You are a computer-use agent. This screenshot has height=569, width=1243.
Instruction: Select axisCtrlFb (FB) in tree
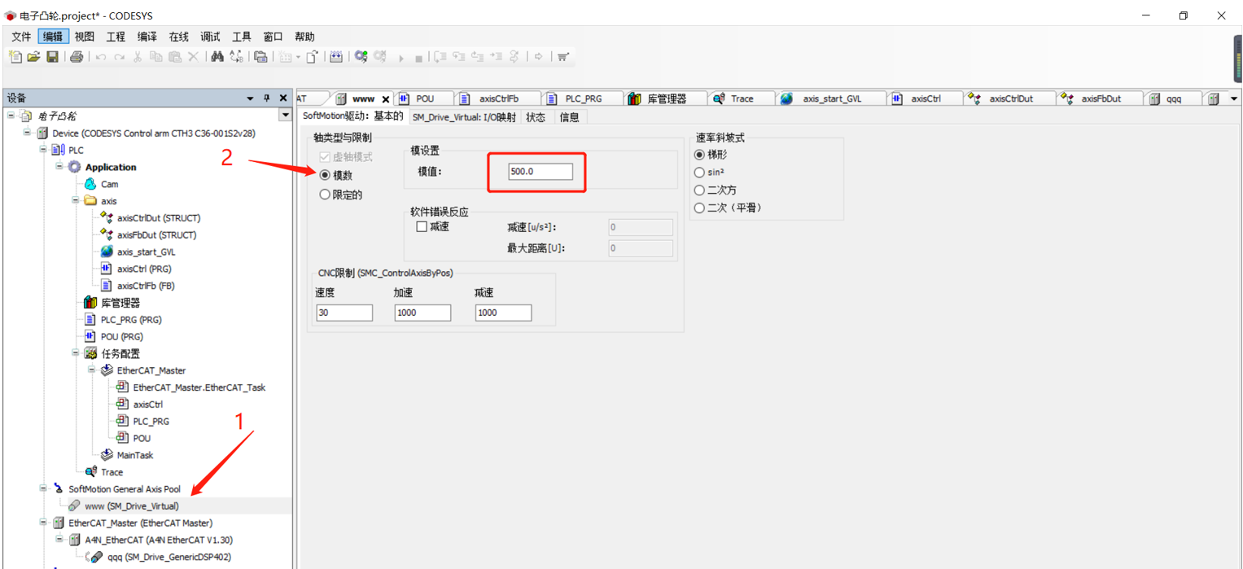coord(146,286)
